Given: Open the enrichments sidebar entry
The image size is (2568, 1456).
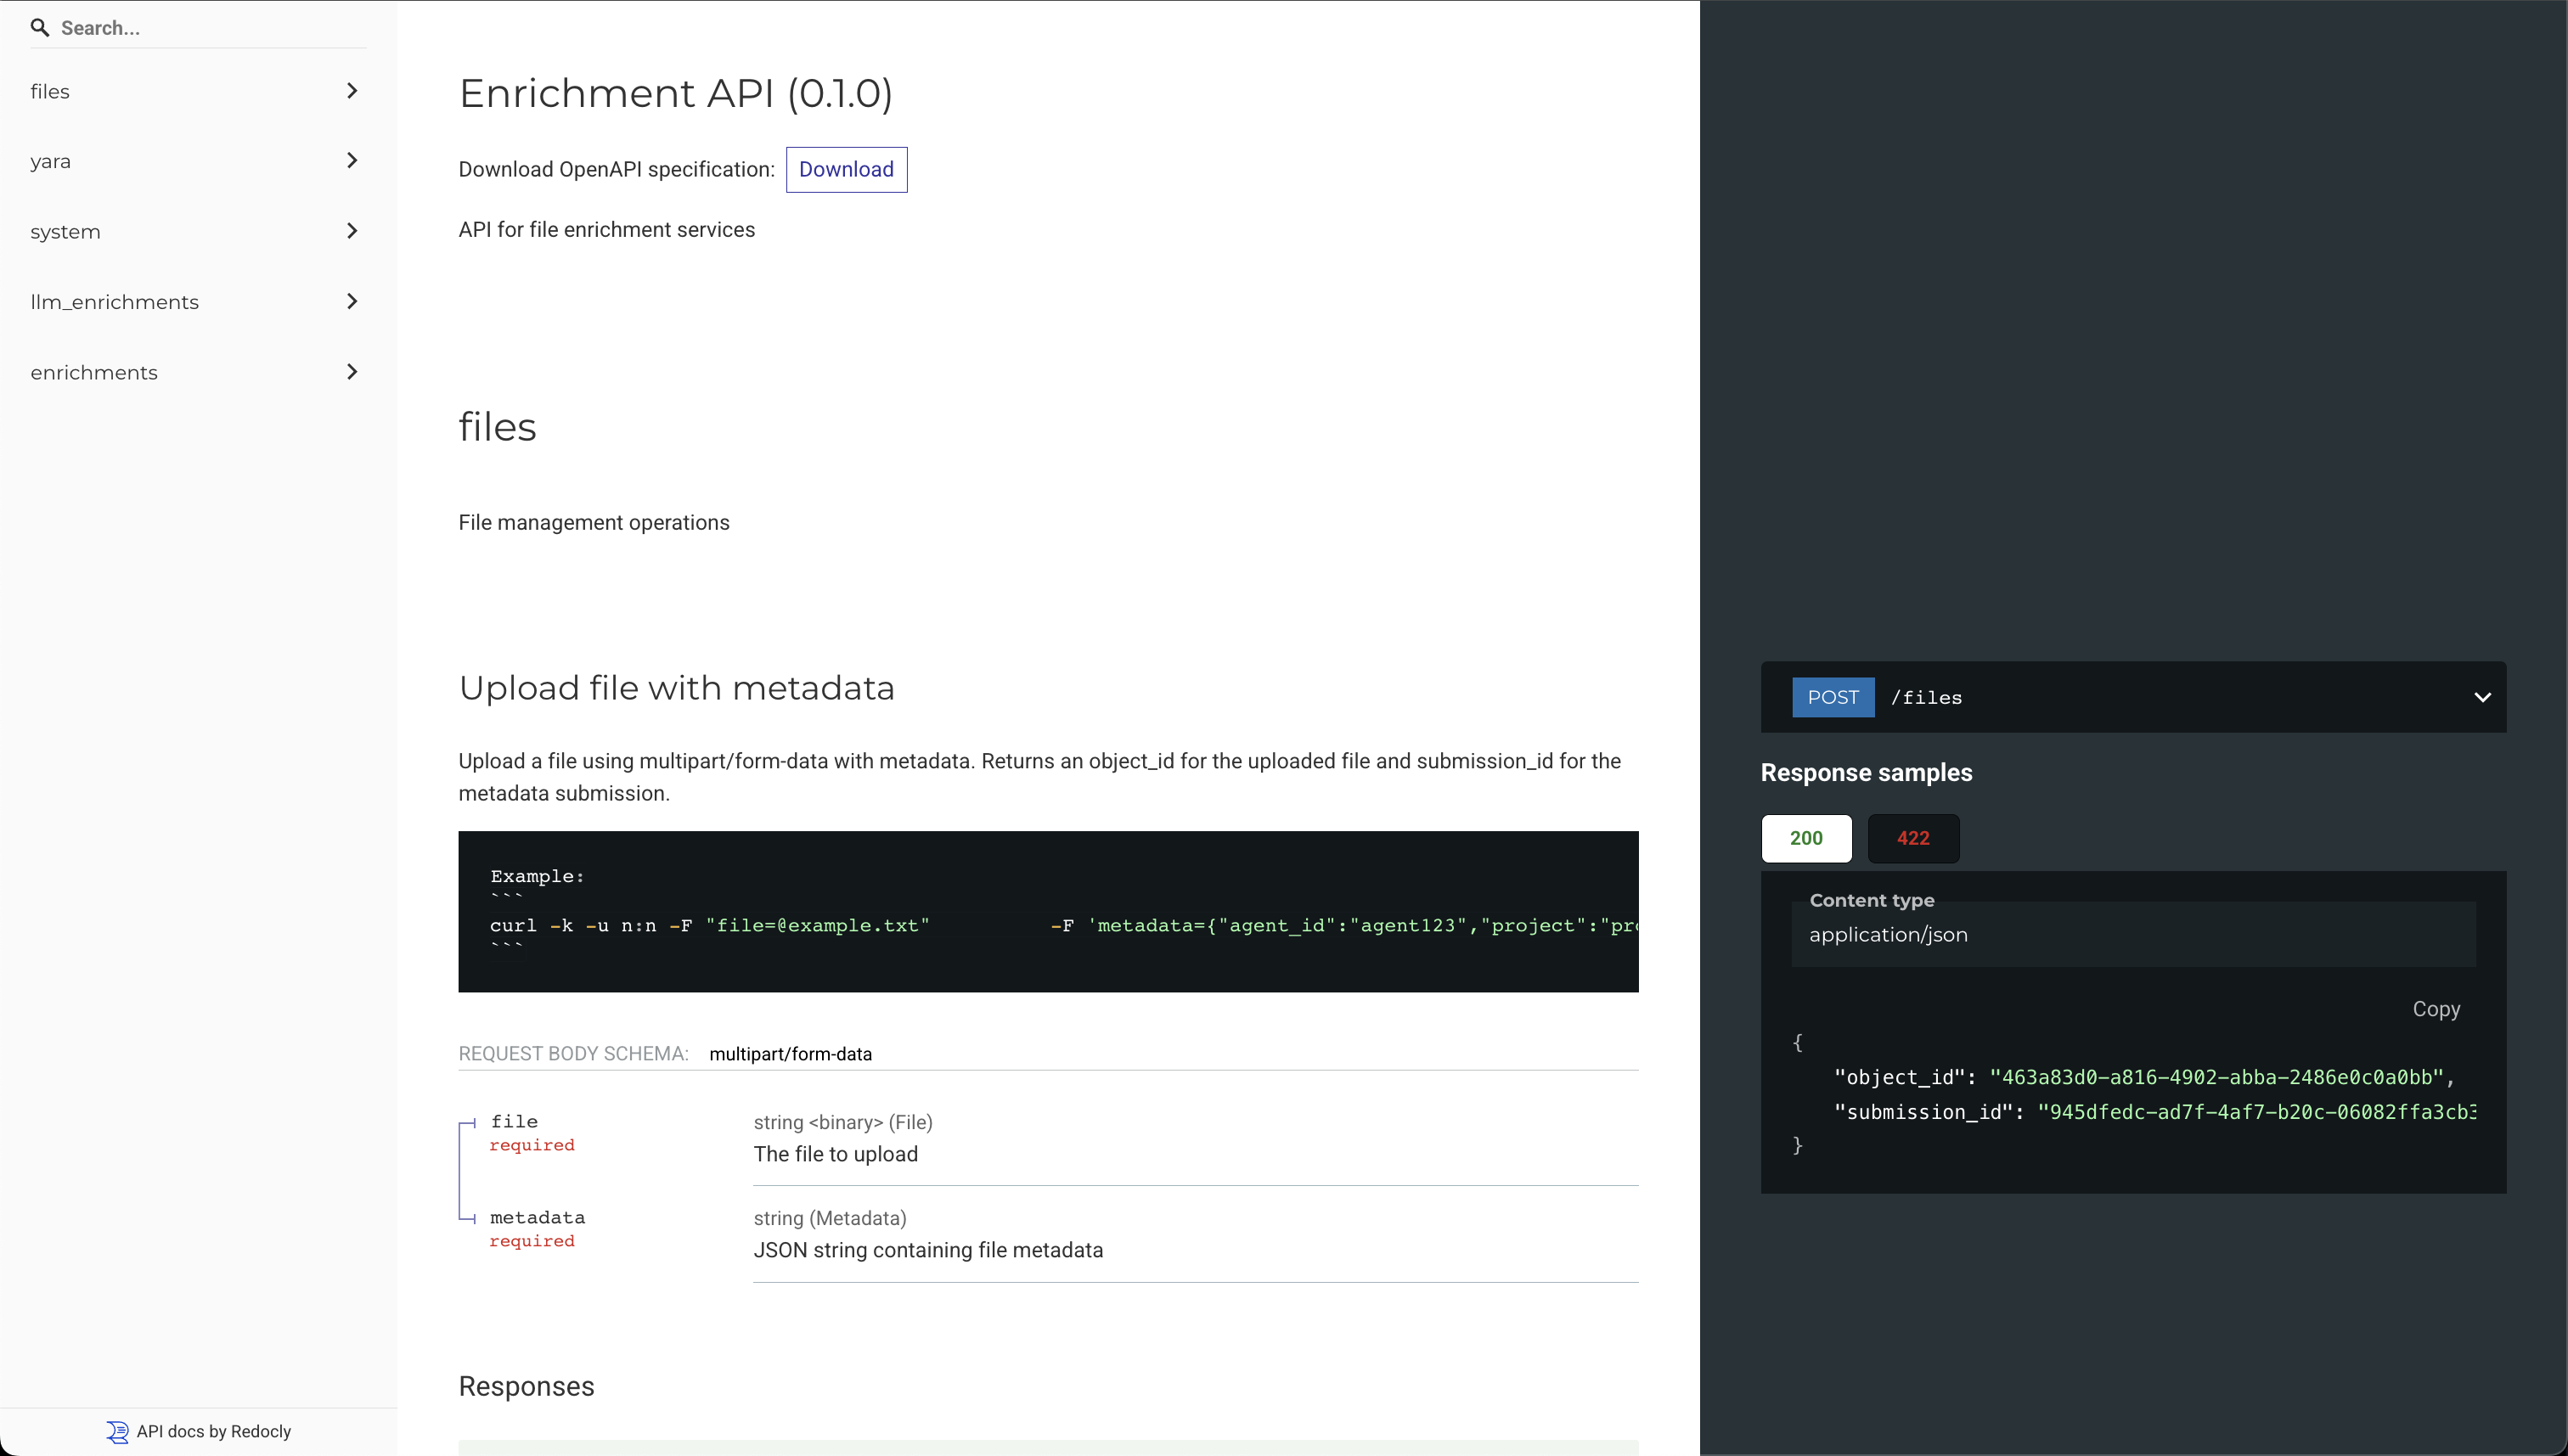Looking at the screenshot, I should 94,371.
